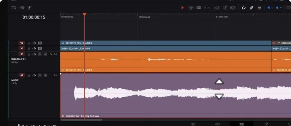This screenshot has width=291, height=126.
Task: Select the DIALOGUE 01 track name
Action: (19, 59)
